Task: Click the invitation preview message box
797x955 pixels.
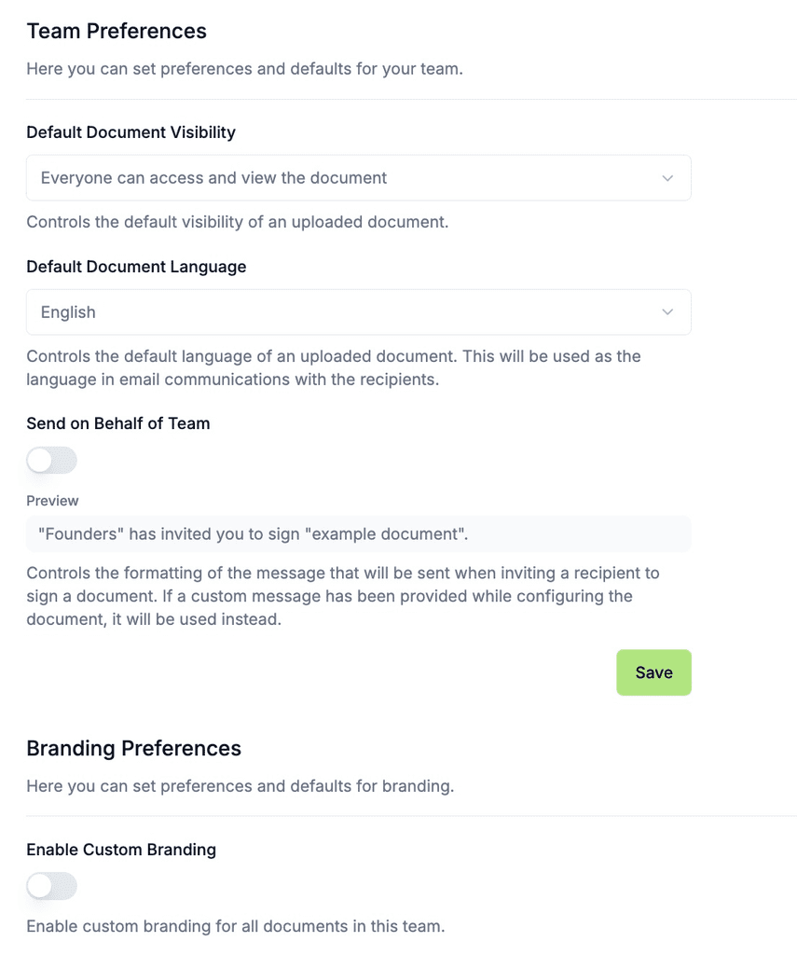Action: (359, 534)
